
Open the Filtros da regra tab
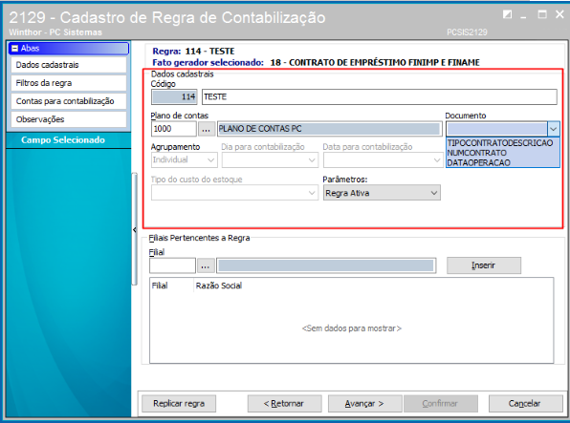68,83
